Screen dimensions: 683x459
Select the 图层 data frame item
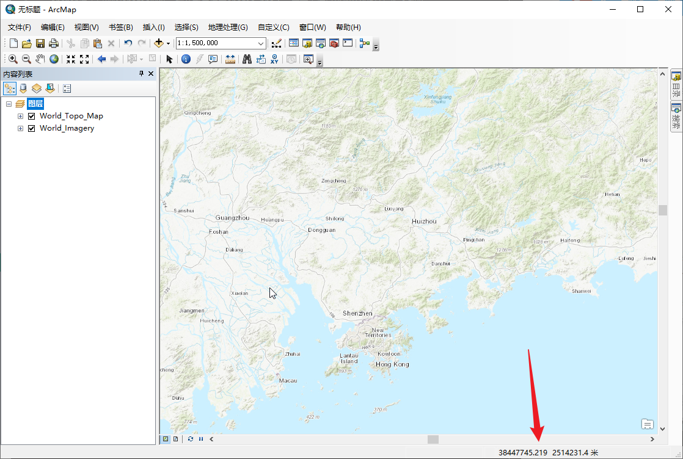35,104
